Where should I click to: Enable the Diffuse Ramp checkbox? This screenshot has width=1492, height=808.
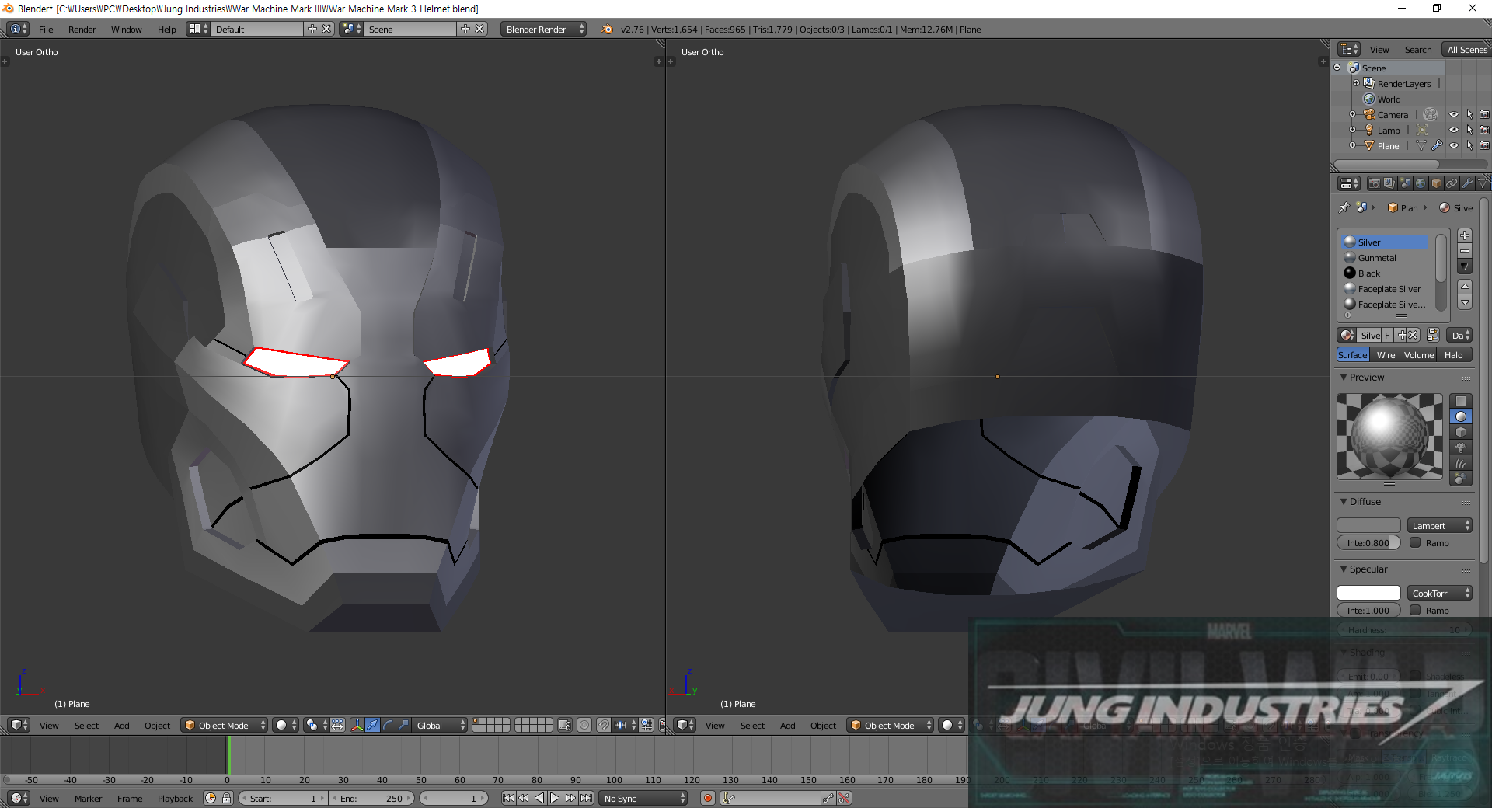1415,542
